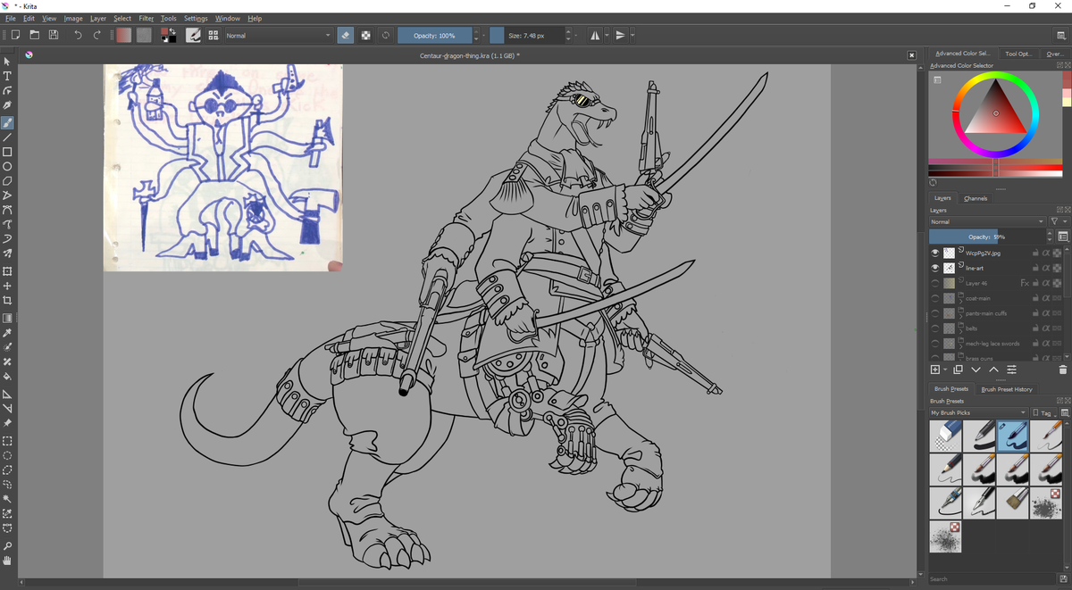Show the belts layer
This screenshot has height=590, width=1072.
(935, 328)
